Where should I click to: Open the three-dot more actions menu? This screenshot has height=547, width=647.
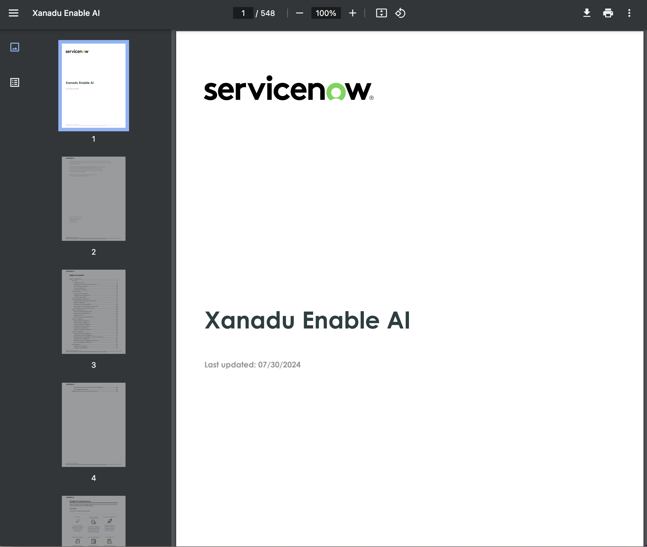point(629,13)
